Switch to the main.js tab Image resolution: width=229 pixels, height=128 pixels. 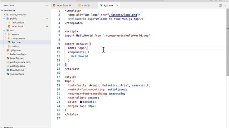point(86,6)
